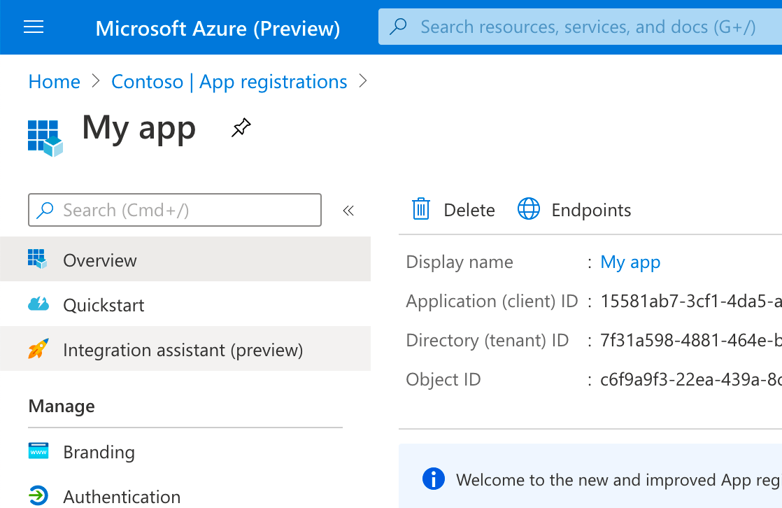Select the Application (client) ID value
The height and width of the screenshot is (508, 782).
(691, 302)
